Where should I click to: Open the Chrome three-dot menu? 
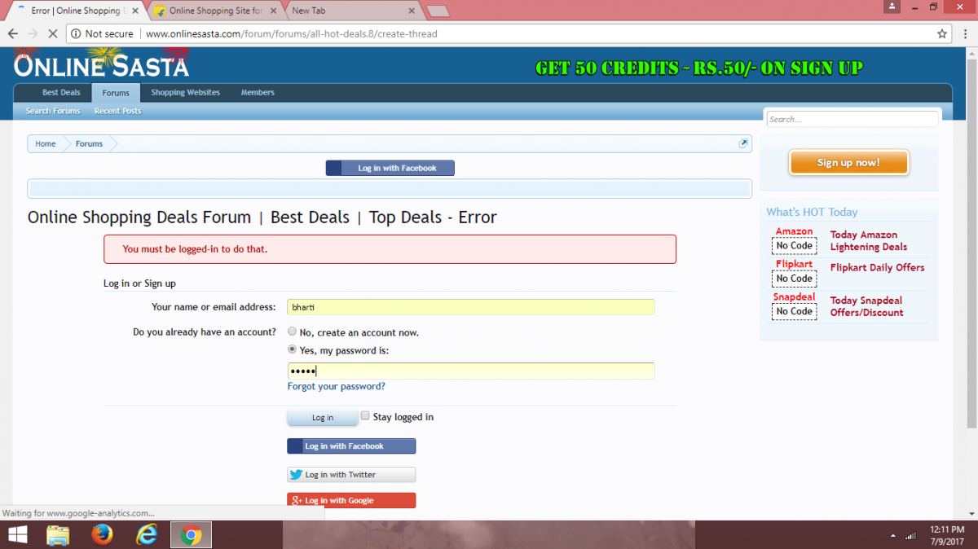point(965,34)
